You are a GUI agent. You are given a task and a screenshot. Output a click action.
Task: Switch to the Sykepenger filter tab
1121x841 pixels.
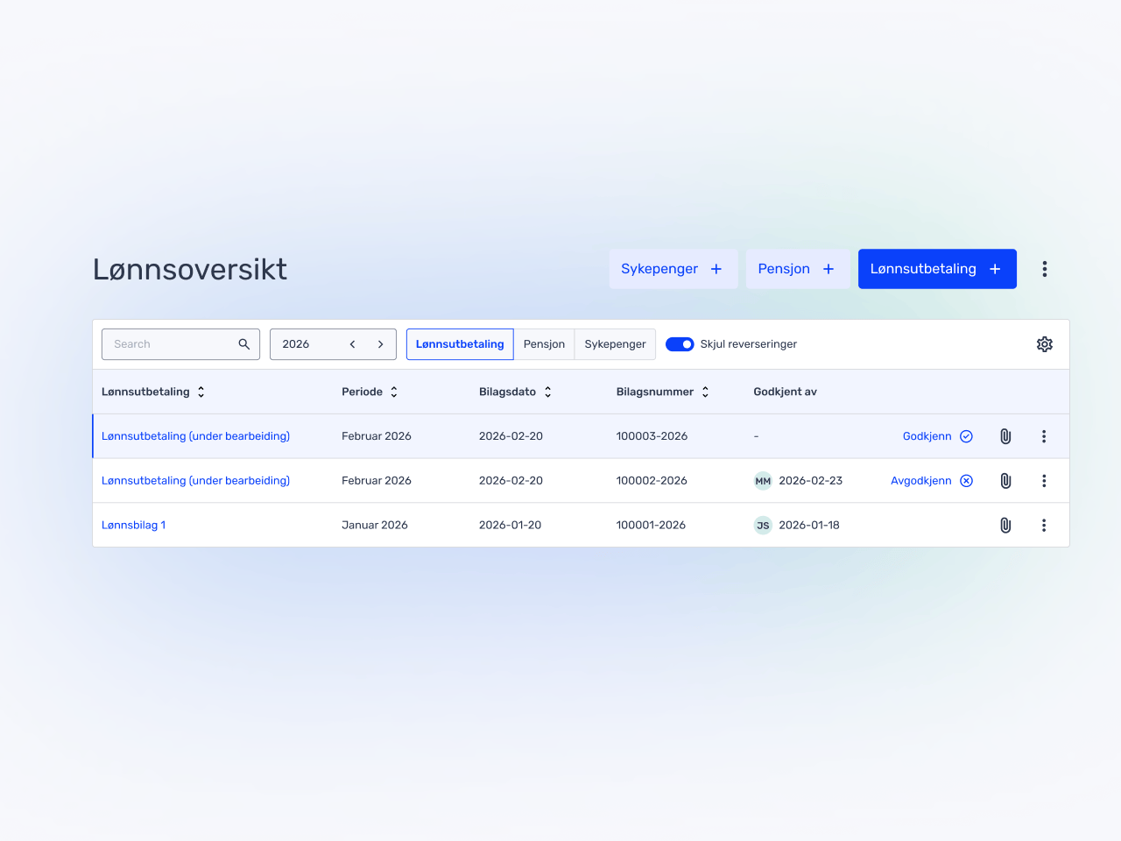(615, 344)
